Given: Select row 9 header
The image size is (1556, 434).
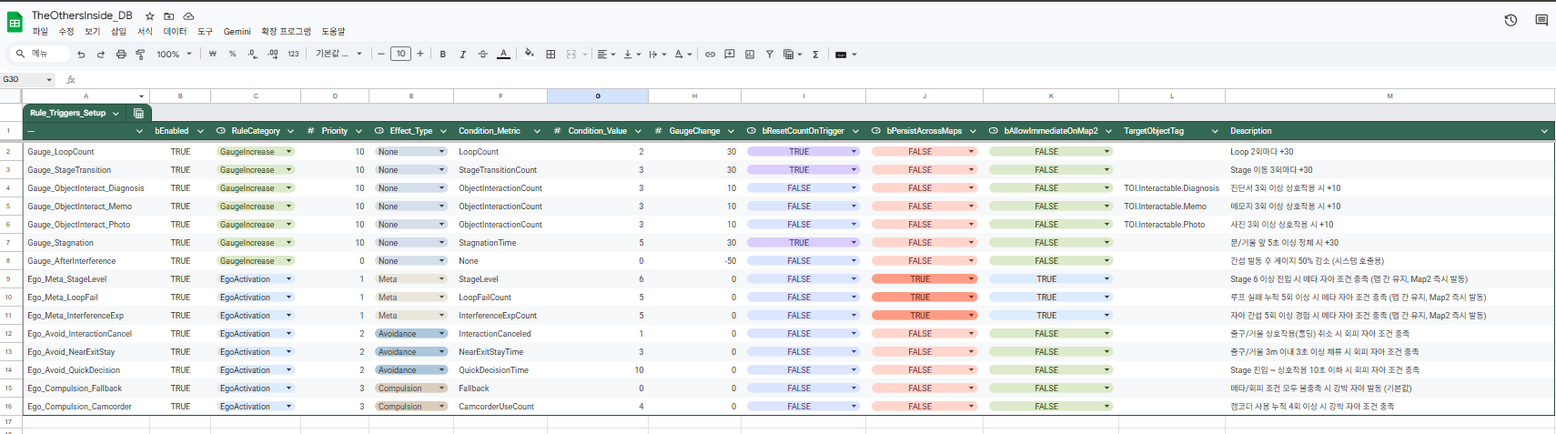Looking at the screenshot, I should [9, 279].
